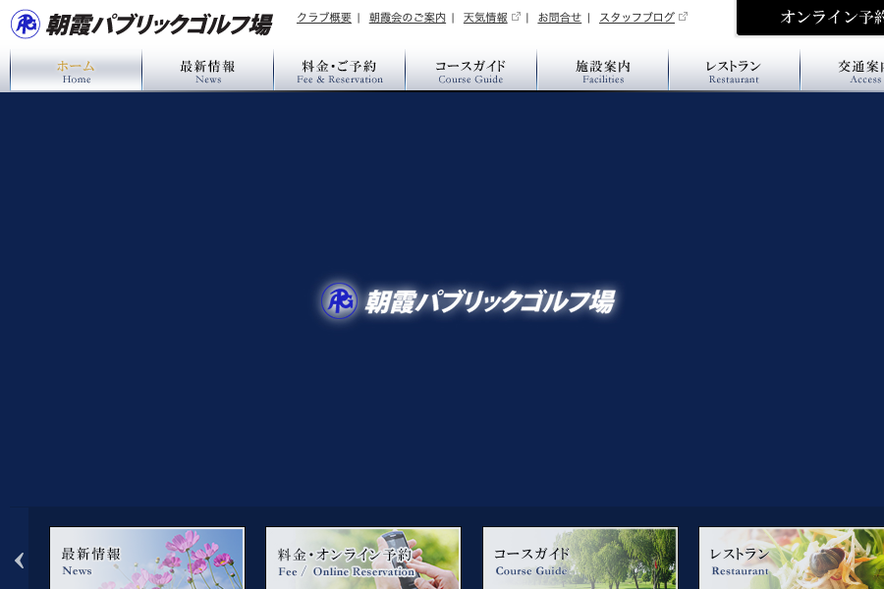Select the 交通案内 Access navigation tab
This screenshot has width=884, height=589.
tap(843, 70)
